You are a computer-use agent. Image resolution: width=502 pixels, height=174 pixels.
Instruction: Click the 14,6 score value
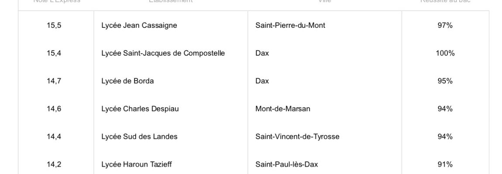54,109
